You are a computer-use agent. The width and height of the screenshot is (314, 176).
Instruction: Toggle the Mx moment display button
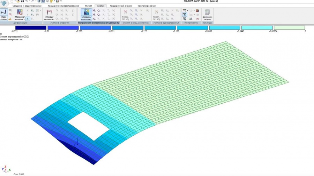coord(94,11)
